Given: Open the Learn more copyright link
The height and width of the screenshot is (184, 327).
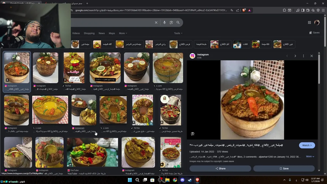Looking at the screenshot, I should [x=228, y=161].
